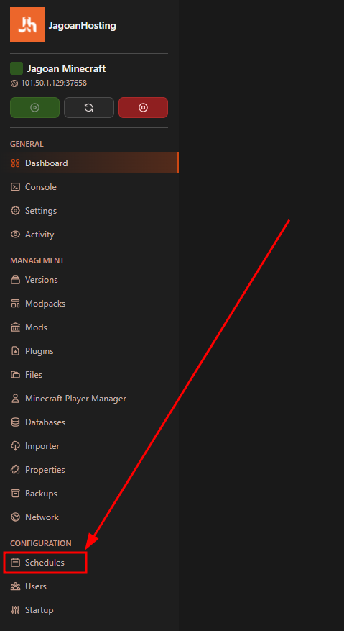The image size is (344, 631).
Task: Click the Importer cloud download icon
Action: coord(15,446)
